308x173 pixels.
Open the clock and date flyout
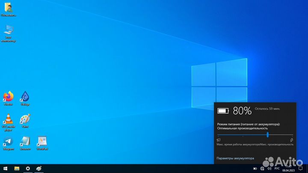pos(289,168)
